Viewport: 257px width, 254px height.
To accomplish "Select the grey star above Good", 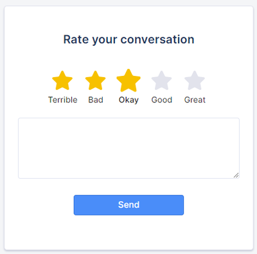I will click(x=162, y=80).
